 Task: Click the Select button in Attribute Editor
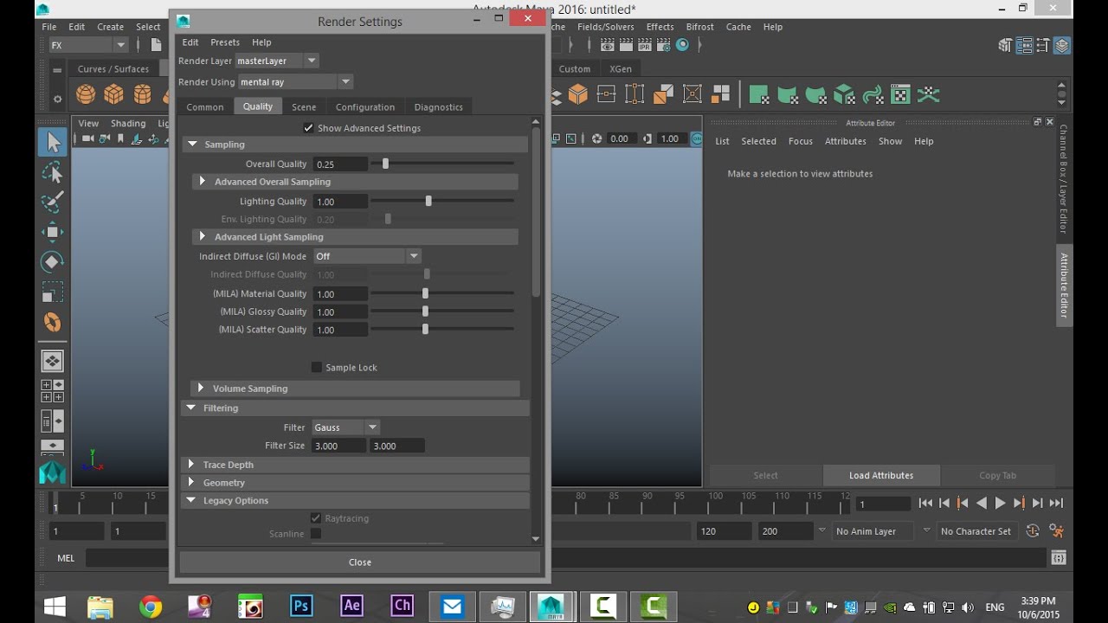click(765, 475)
